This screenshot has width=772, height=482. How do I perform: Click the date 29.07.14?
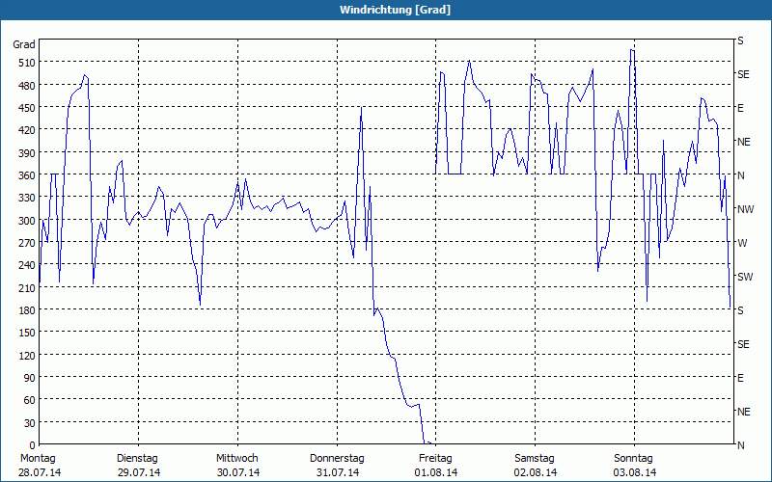(x=139, y=472)
